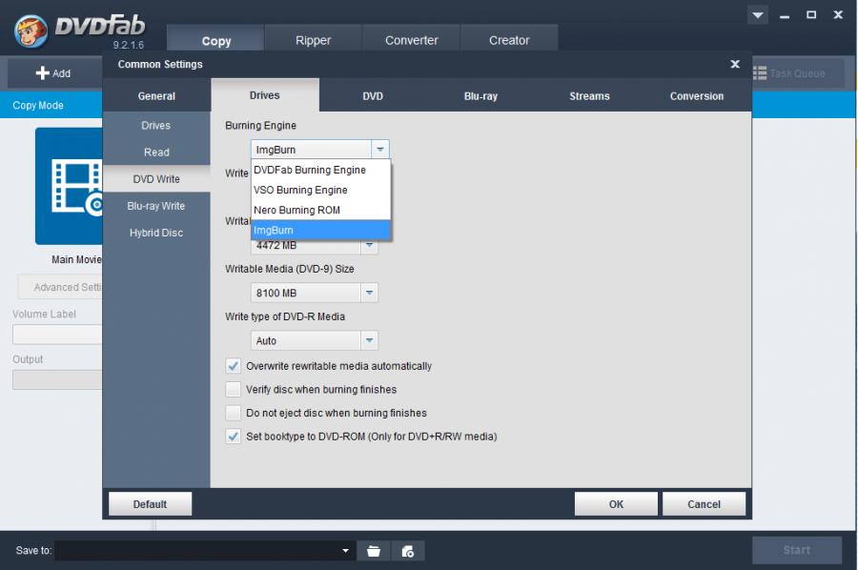This screenshot has width=858, height=570.
Task: Open the Write type of DVD-R Media dropdown
Action: pos(369,340)
